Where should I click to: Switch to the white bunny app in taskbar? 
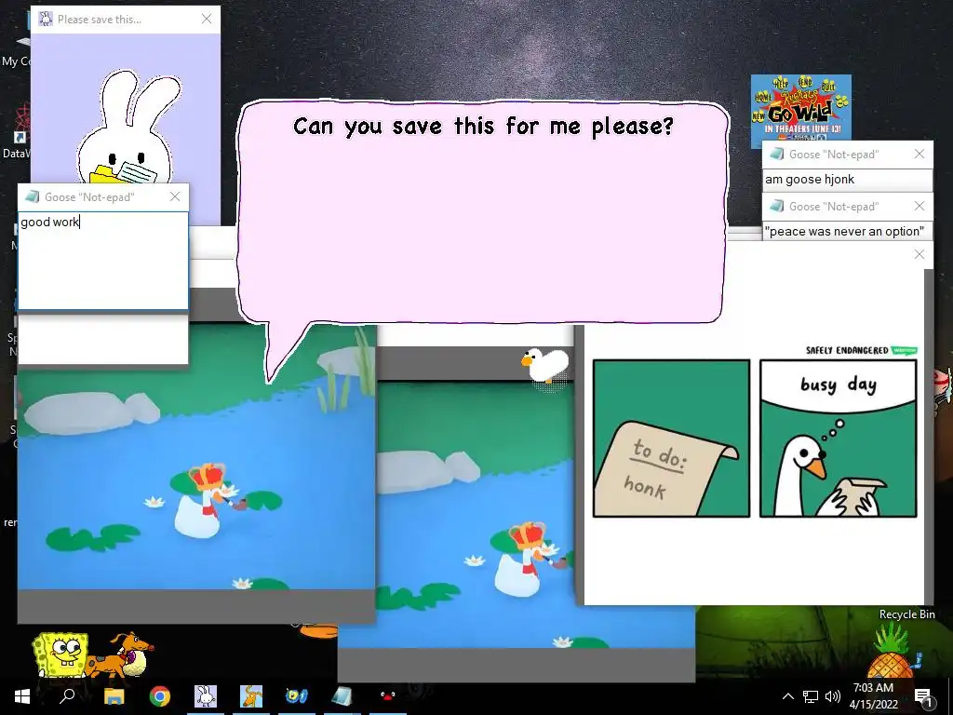[x=206, y=696]
